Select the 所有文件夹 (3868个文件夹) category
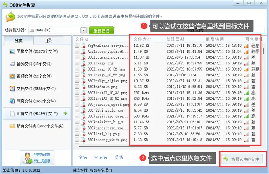This screenshot has height=174, width=269. tap(37, 126)
